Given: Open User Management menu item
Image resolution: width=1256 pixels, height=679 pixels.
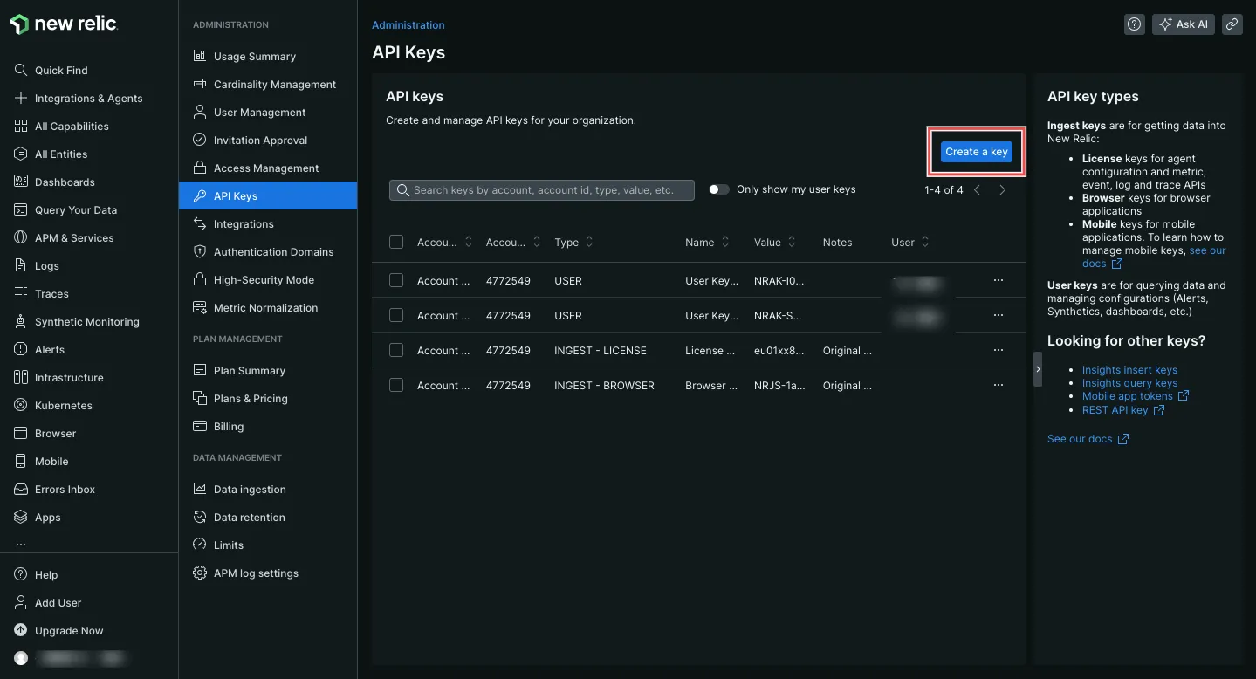Looking at the screenshot, I should (268, 113).
